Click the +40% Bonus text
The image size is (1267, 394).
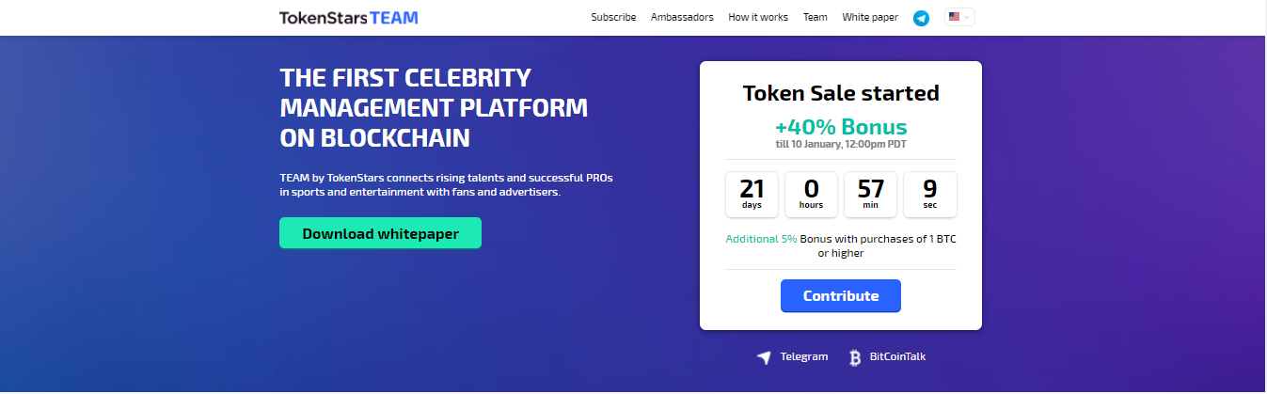[x=841, y=127]
